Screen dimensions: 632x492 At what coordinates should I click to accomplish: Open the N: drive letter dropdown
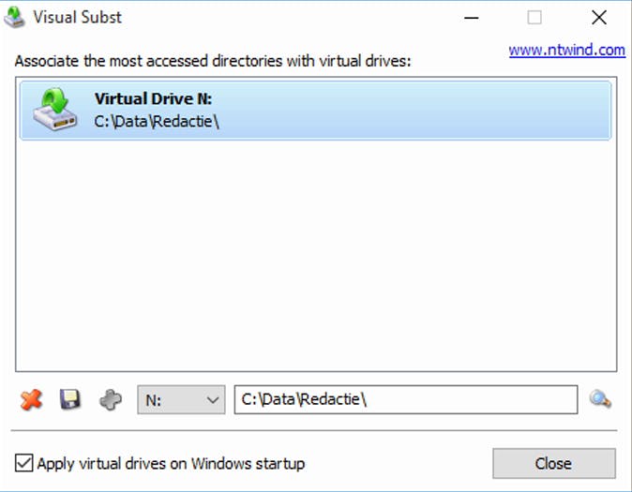[x=181, y=400]
